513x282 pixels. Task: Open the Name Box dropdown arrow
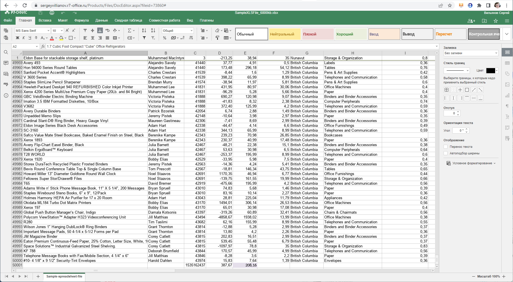click(x=37, y=47)
